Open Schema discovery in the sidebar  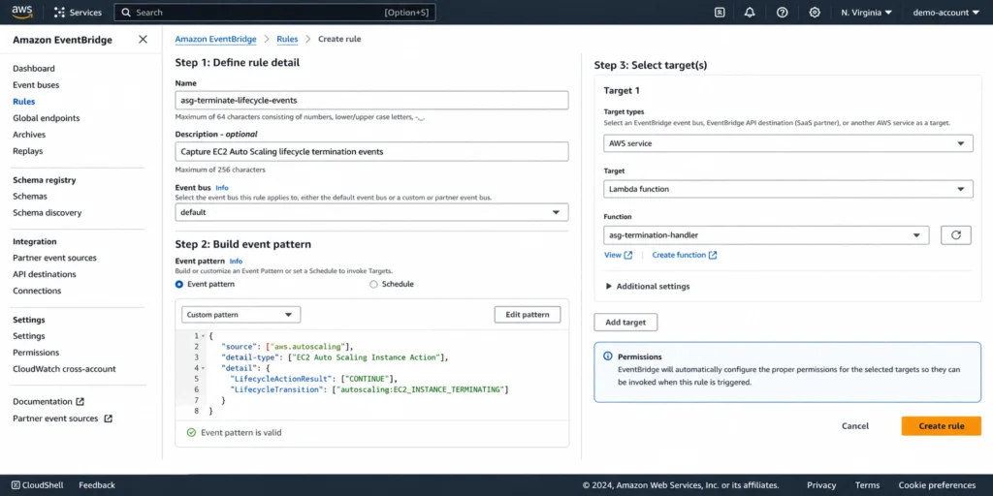[x=47, y=212]
